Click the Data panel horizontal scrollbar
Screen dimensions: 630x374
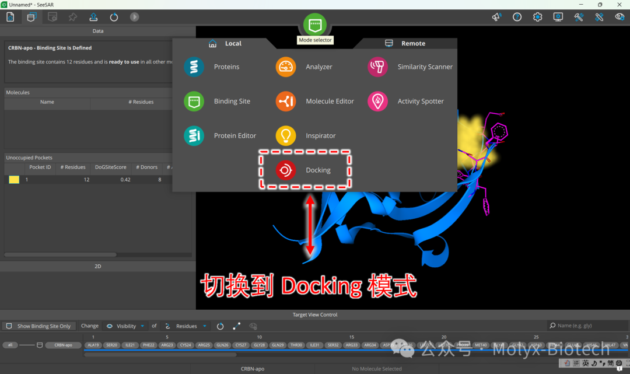point(60,255)
